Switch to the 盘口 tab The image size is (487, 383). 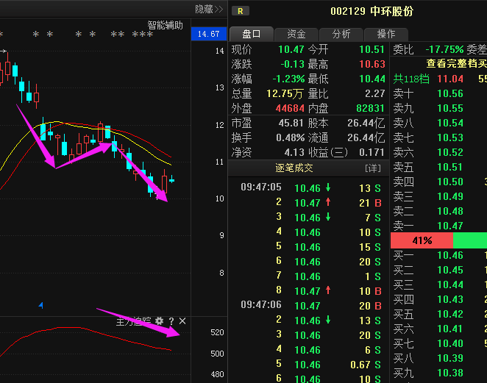coord(252,34)
